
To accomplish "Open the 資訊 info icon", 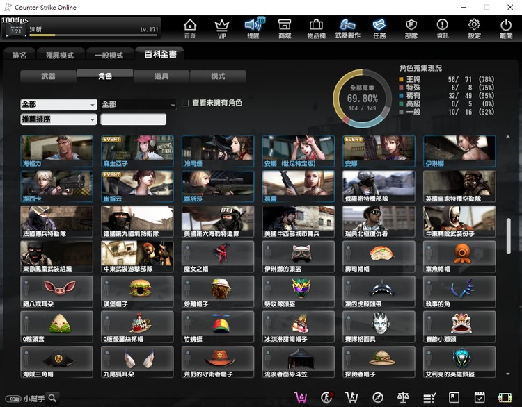I will [x=443, y=28].
